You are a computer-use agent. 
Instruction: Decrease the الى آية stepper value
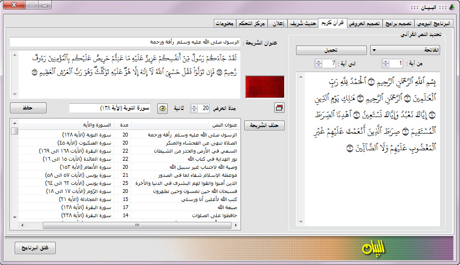[318, 65]
